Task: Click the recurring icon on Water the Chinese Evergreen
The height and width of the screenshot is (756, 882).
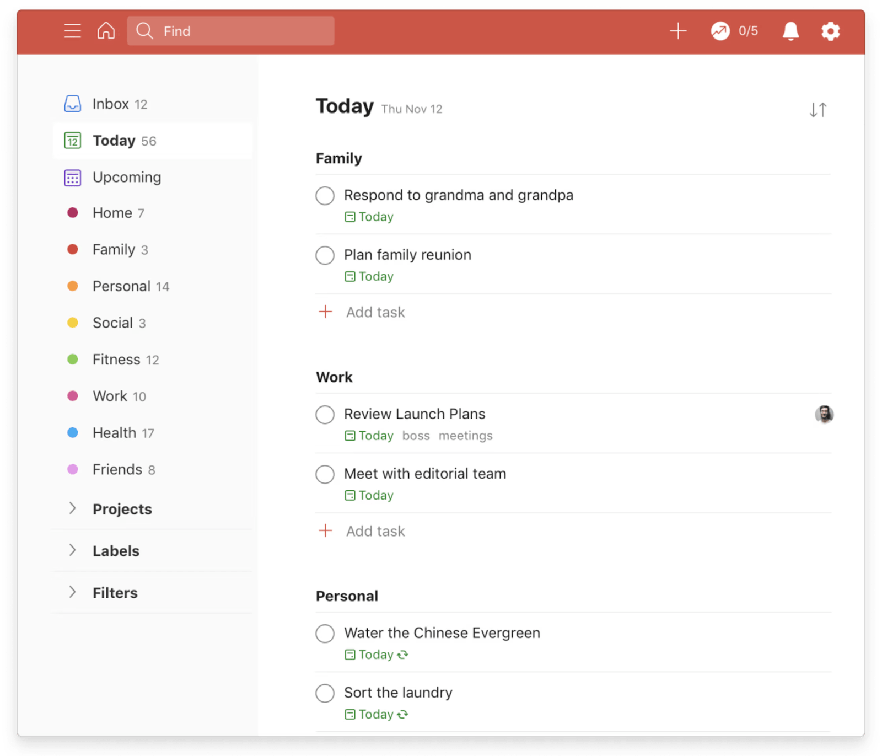Action: click(403, 655)
